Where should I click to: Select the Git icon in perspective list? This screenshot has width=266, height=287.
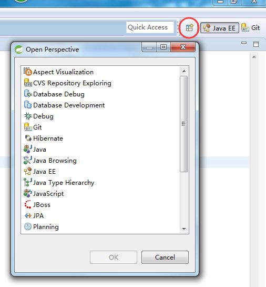(x=28, y=127)
